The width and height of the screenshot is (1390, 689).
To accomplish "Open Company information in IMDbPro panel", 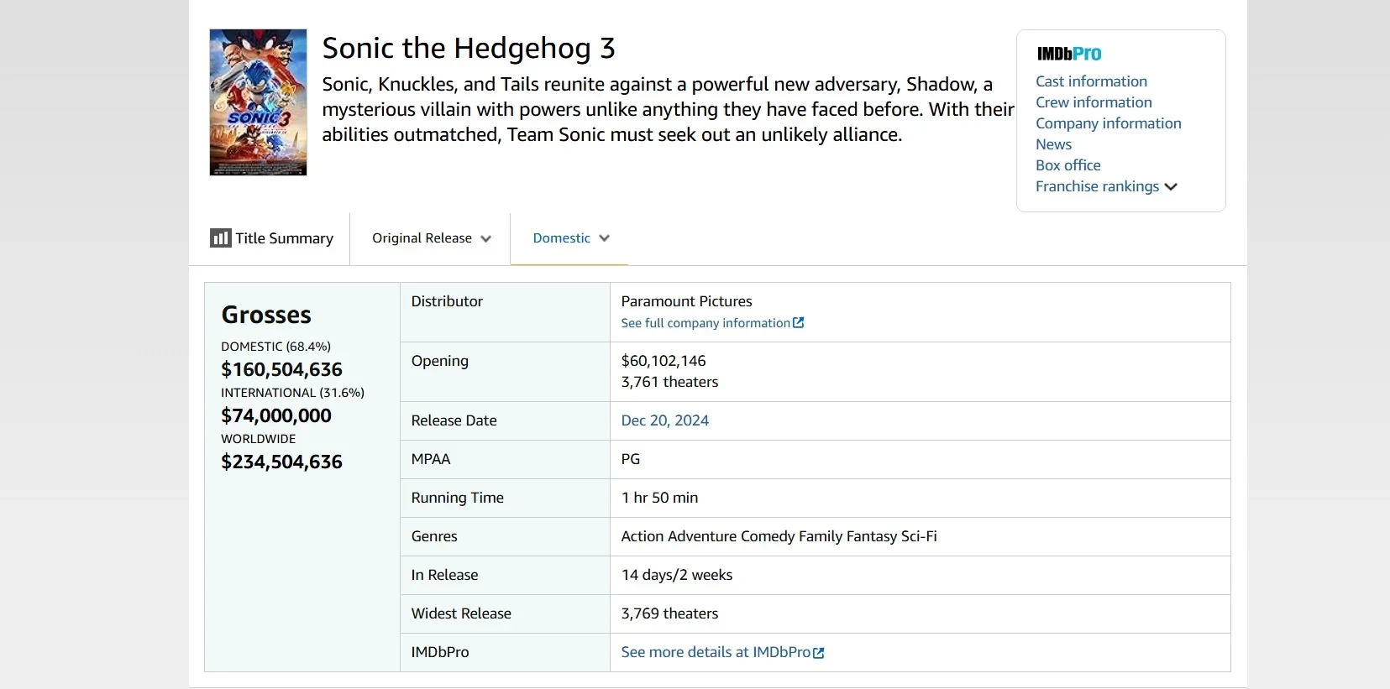I will coord(1108,123).
